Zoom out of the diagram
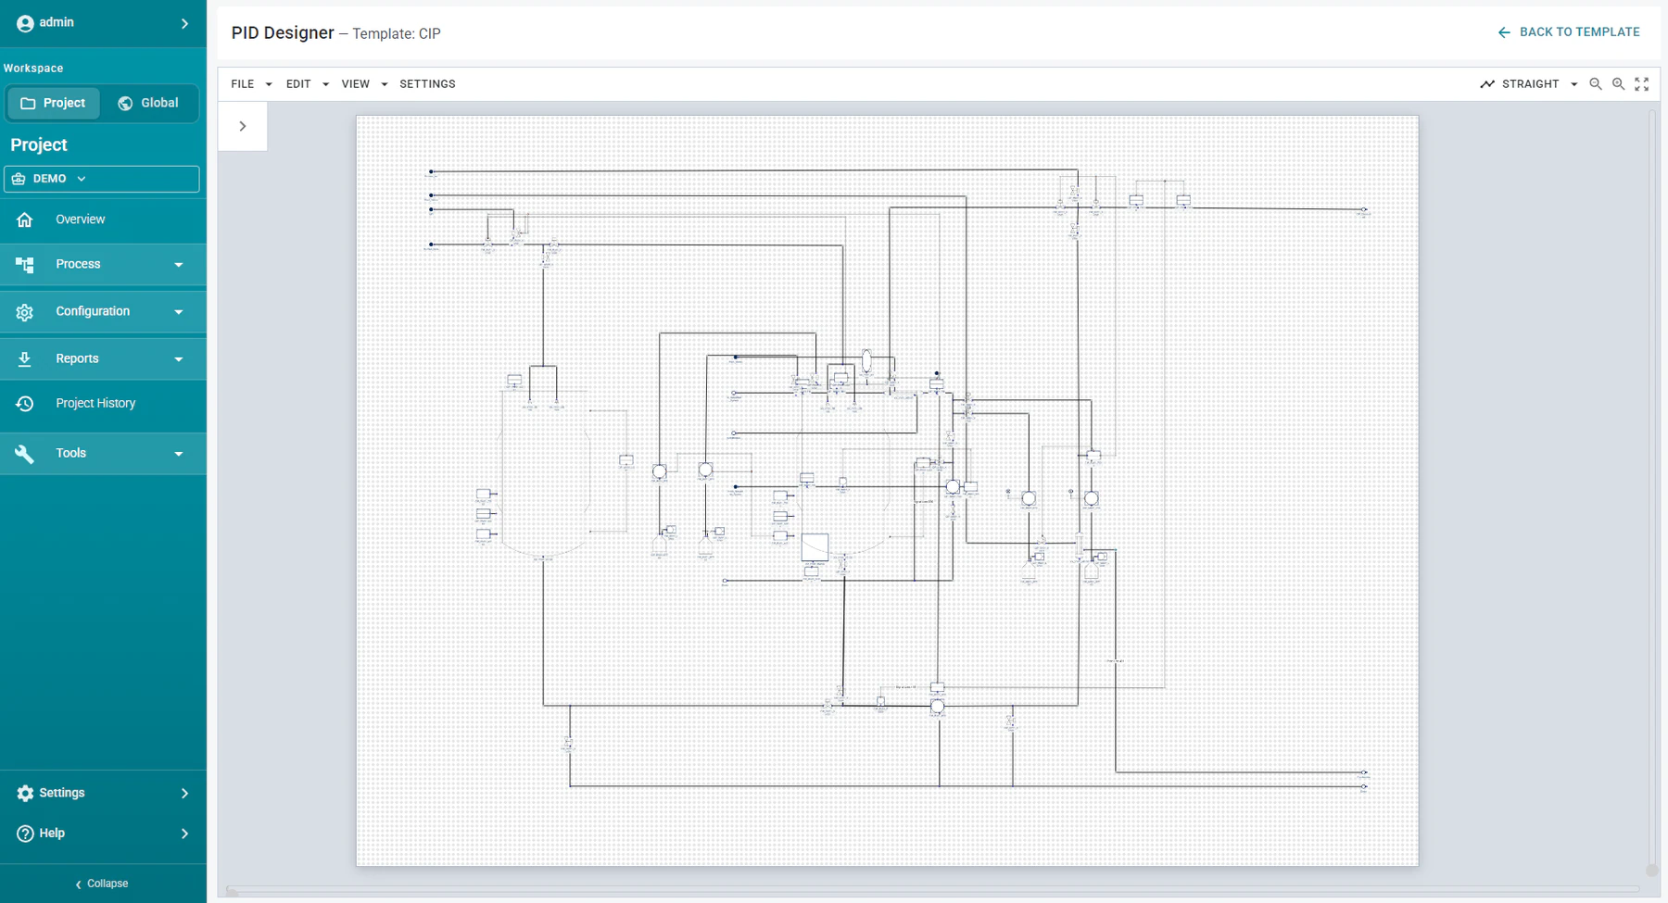The height and width of the screenshot is (903, 1668). pyautogui.click(x=1596, y=84)
